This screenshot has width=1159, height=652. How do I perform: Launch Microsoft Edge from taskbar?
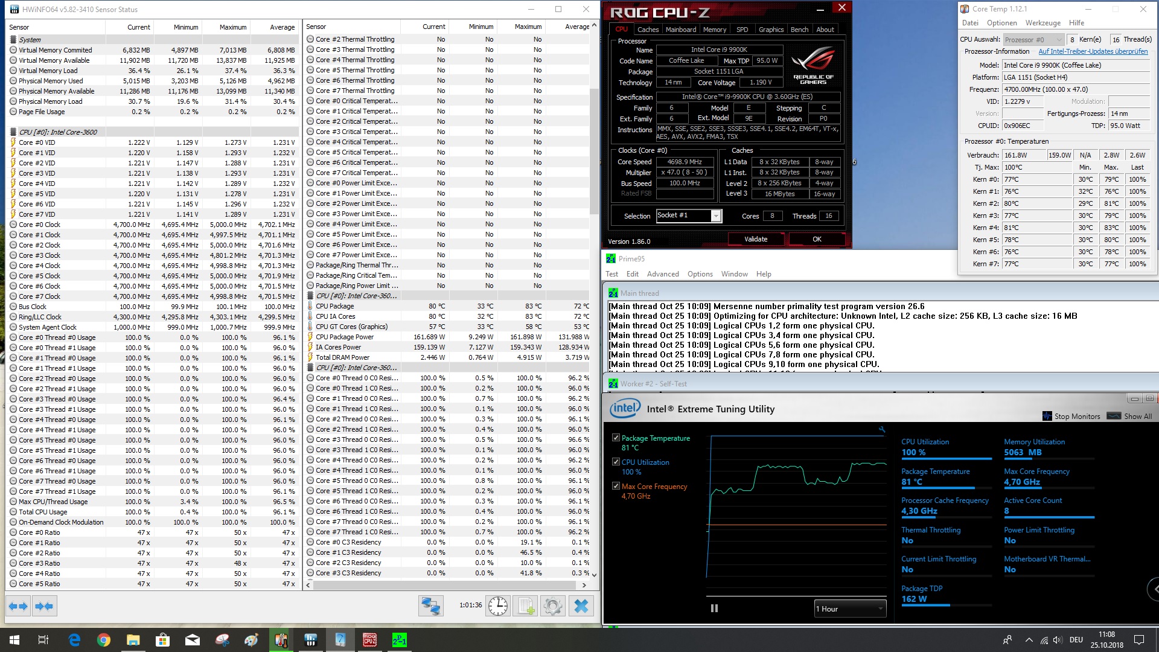click(x=74, y=640)
